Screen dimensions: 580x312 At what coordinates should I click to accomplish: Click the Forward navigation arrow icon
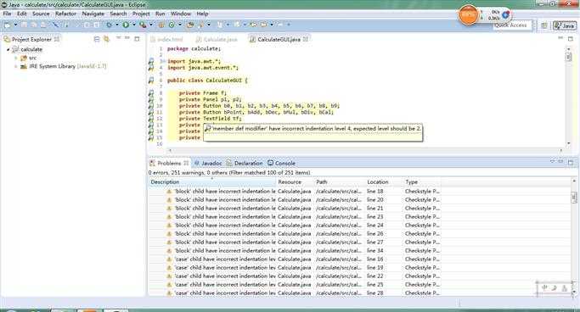pos(264,25)
